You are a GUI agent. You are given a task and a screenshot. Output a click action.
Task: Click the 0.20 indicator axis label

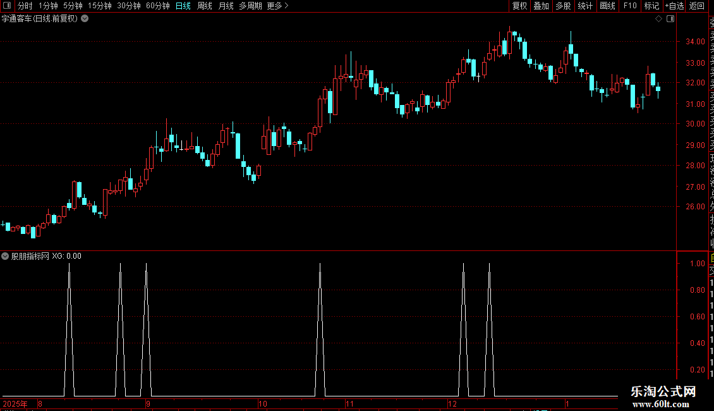tap(697, 369)
